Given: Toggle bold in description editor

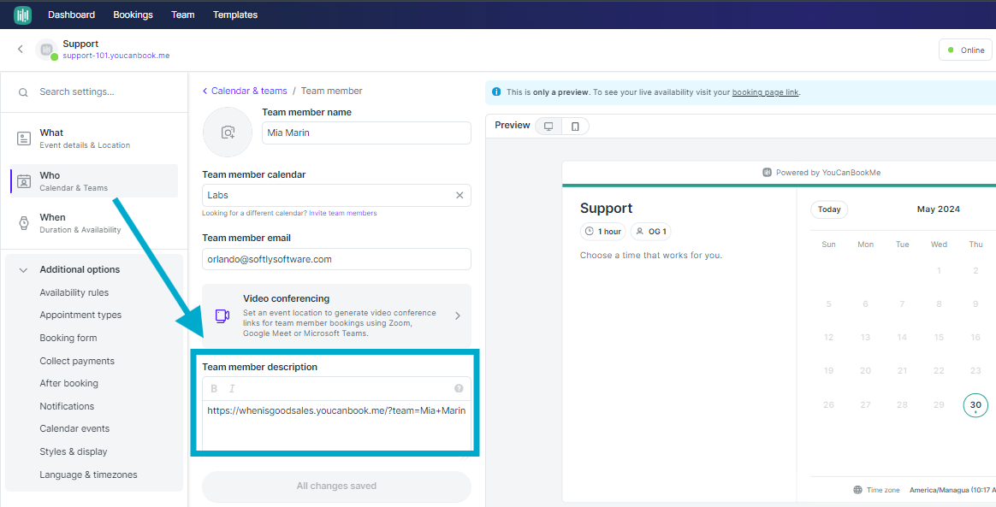Looking at the screenshot, I should click(x=214, y=388).
